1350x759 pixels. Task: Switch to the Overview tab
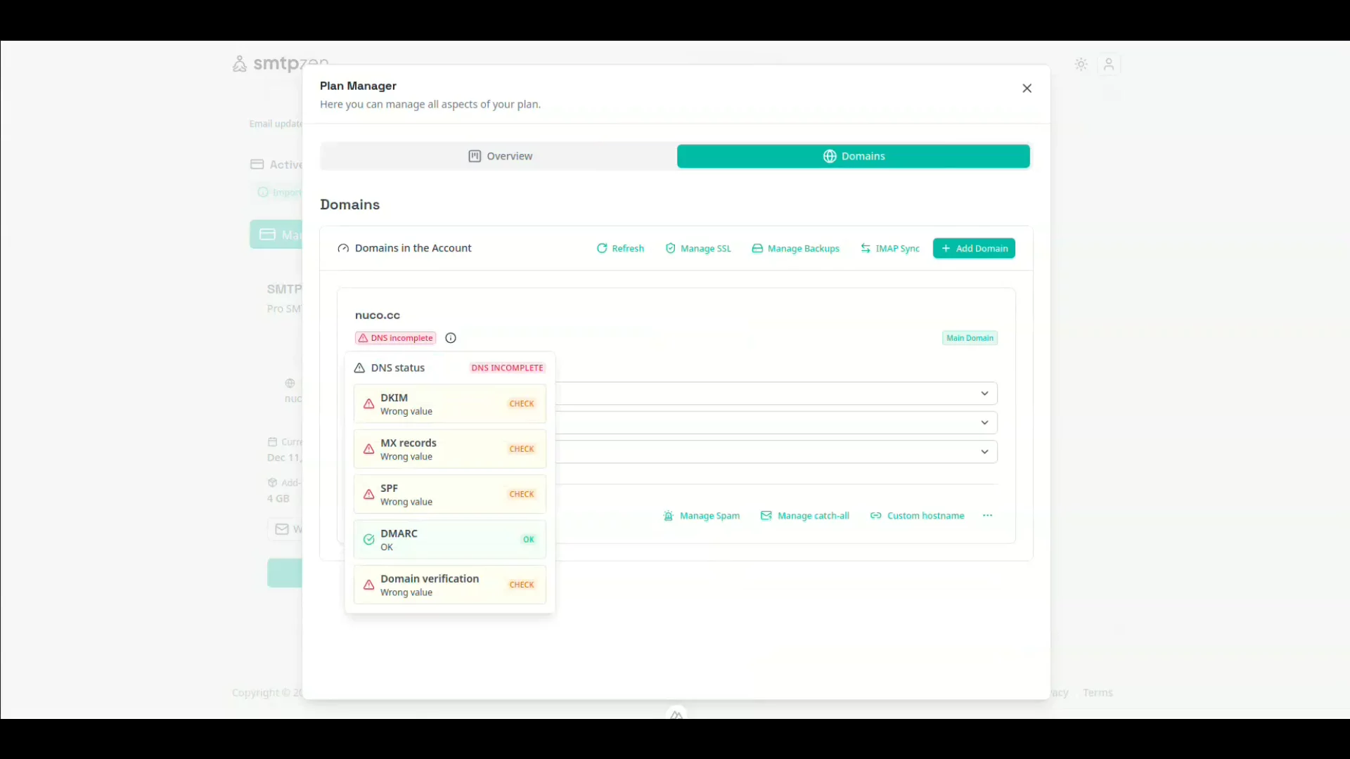(x=500, y=156)
